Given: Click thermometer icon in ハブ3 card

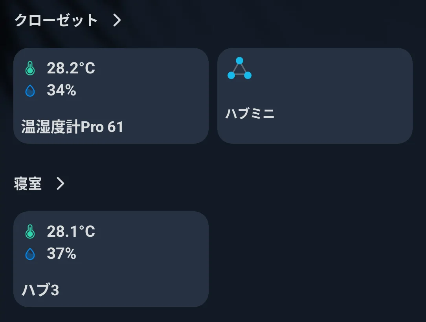Looking at the screenshot, I should pyautogui.click(x=30, y=232).
